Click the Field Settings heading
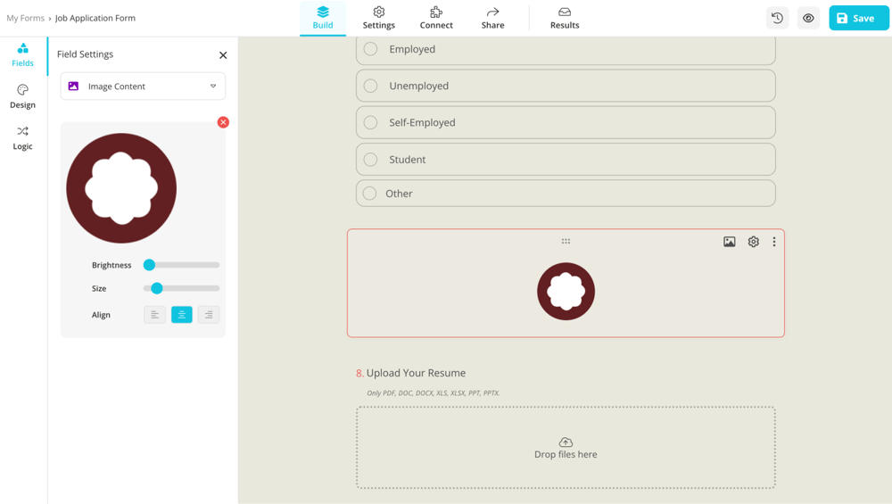This screenshot has height=504, width=892. click(86, 54)
